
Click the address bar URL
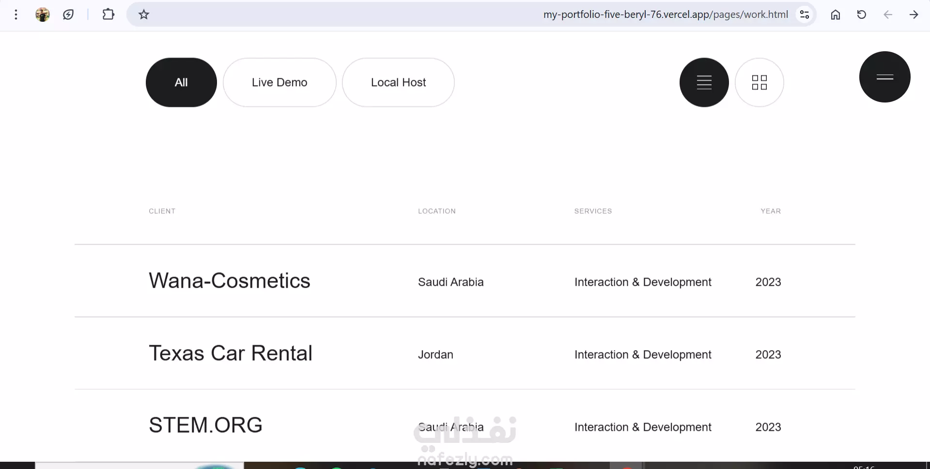tap(666, 15)
